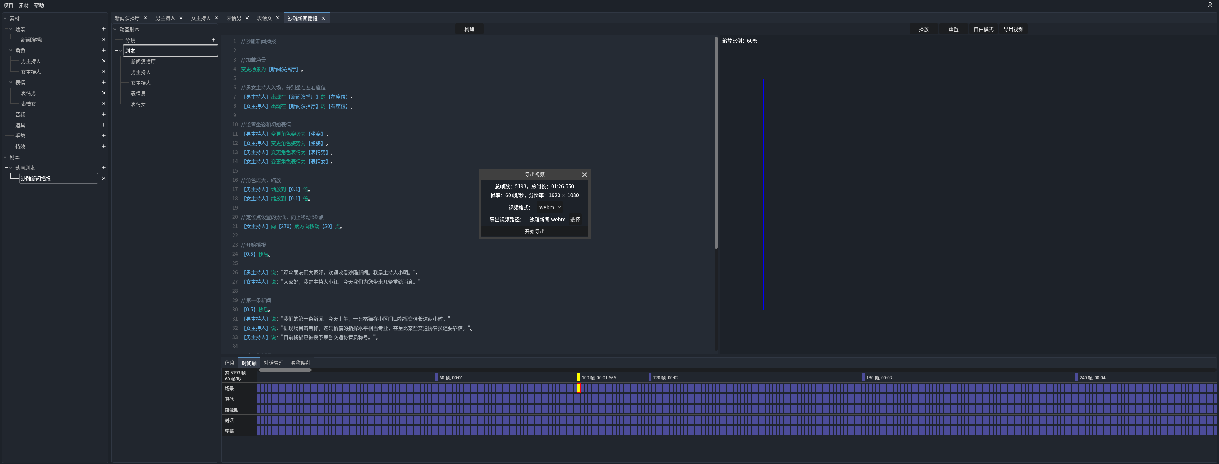Remove 男主持人 with its X icon
The image size is (1219, 464).
103,61
